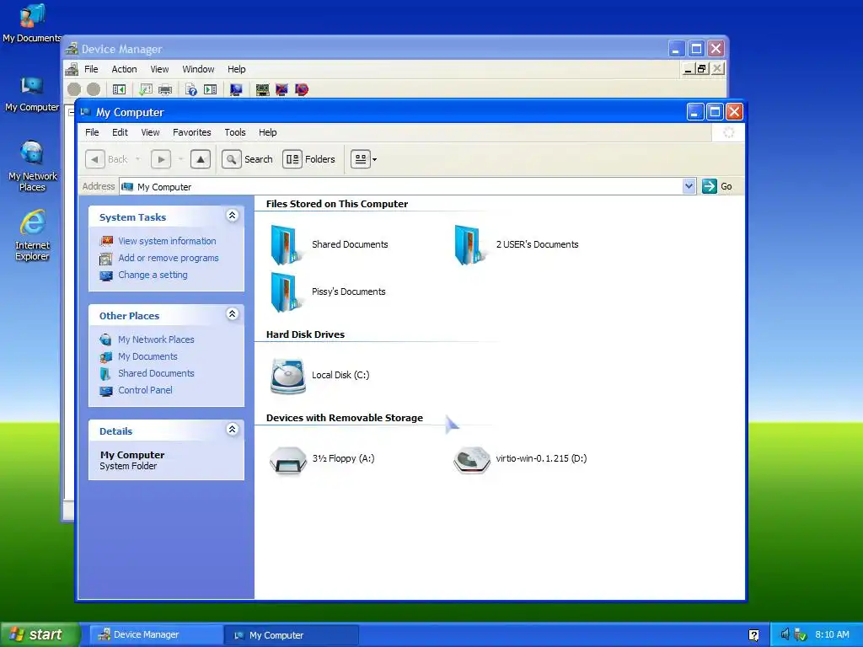Open My Network Places in Other Places

(x=156, y=340)
